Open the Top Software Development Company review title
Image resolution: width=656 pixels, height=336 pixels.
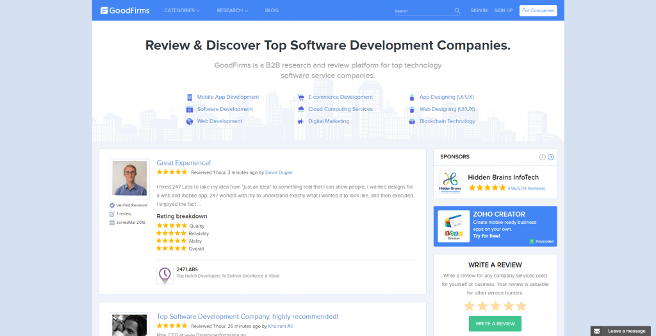coord(247,316)
